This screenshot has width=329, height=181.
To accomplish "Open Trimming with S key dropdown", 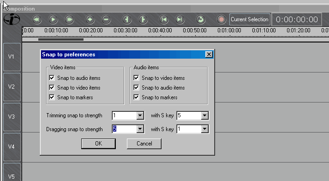I will [x=204, y=115].
